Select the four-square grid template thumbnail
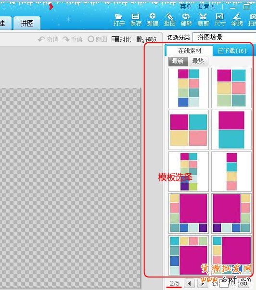 pos(189,130)
